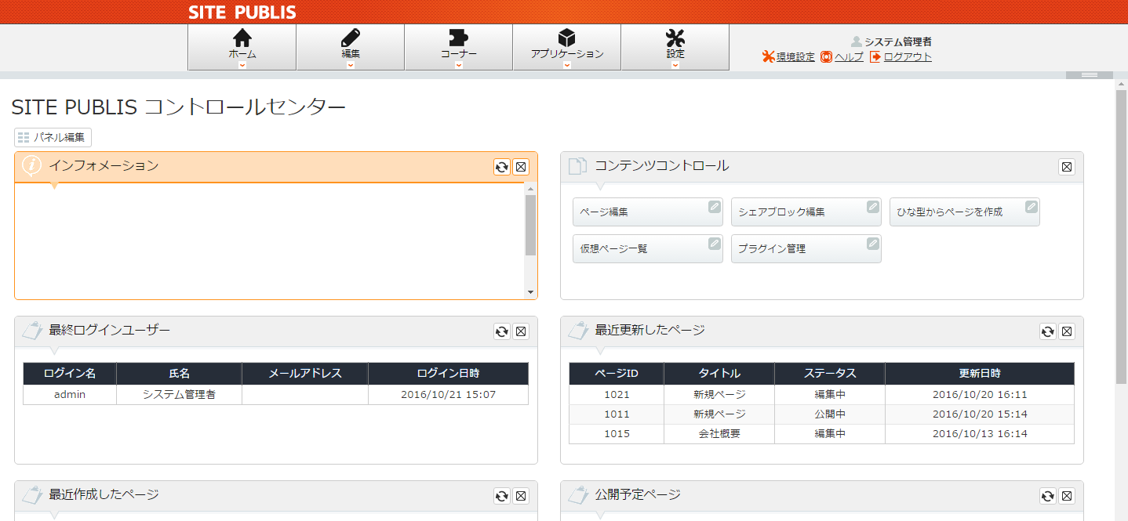The height and width of the screenshot is (521, 1128).
Task: Click the 公開予定ページ notepad icon
Action: coord(578,494)
